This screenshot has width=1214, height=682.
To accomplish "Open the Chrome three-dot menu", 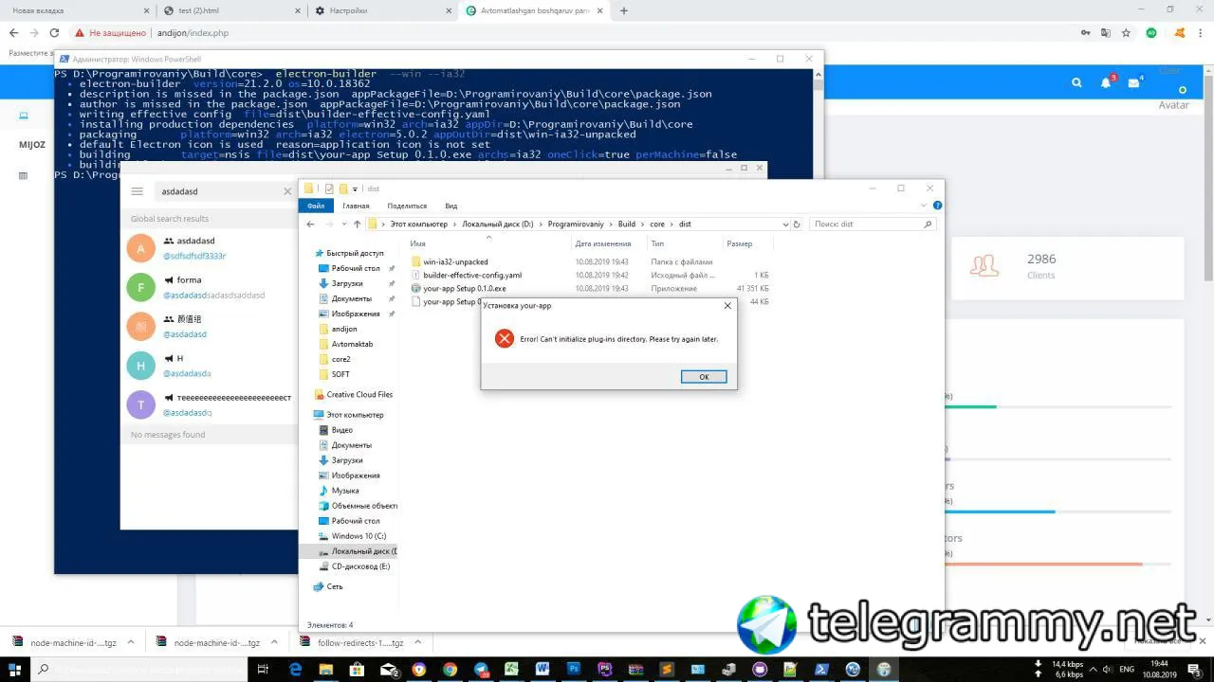I will pyautogui.click(x=1202, y=33).
